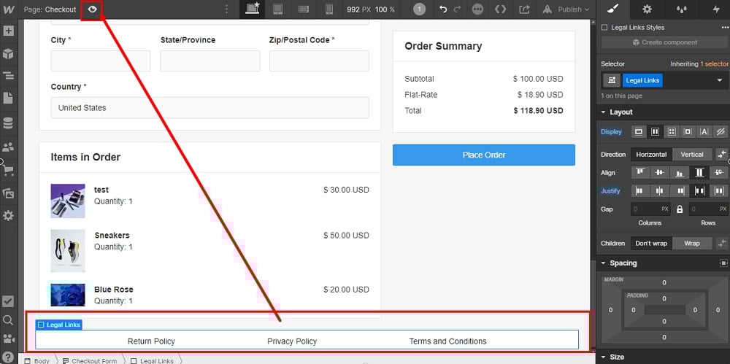
Task: Open the Publish dropdown
Action: (x=566, y=9)
